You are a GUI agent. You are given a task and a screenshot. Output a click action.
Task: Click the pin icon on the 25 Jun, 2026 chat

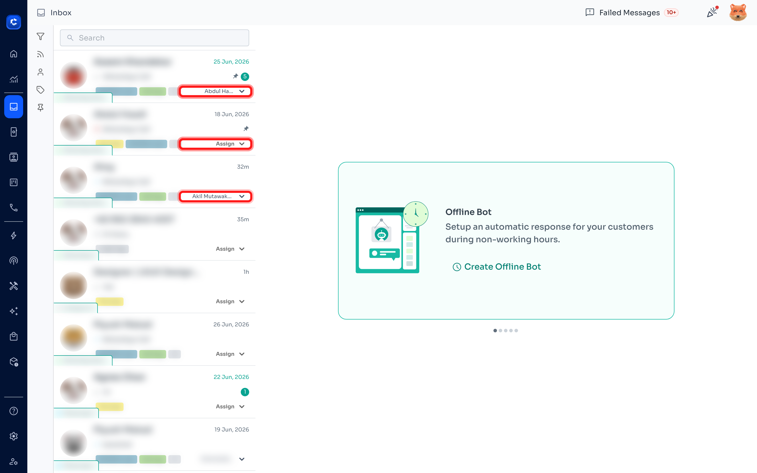(236, 76)
